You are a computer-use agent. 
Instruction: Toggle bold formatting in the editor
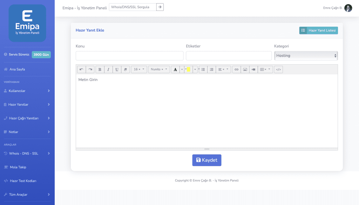[x=100, y=70]
